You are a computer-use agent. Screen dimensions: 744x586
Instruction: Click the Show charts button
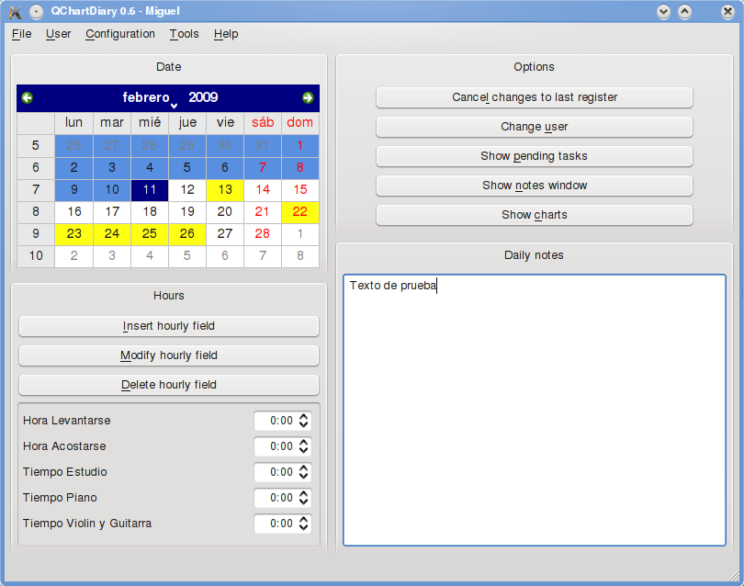click(535, 216)
